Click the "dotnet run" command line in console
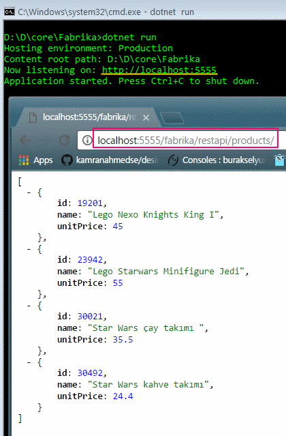Viewport: 286px width, 436px height. [80, 38]
